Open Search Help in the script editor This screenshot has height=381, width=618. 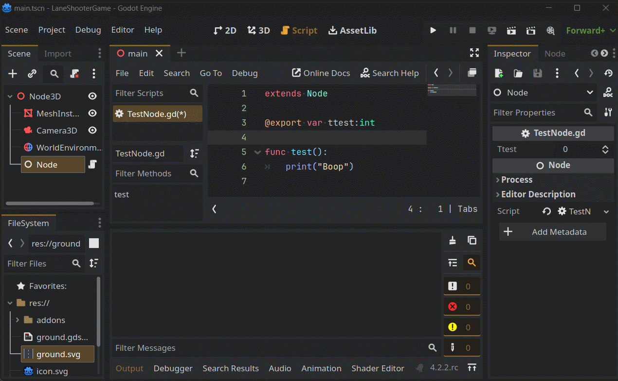390,73
